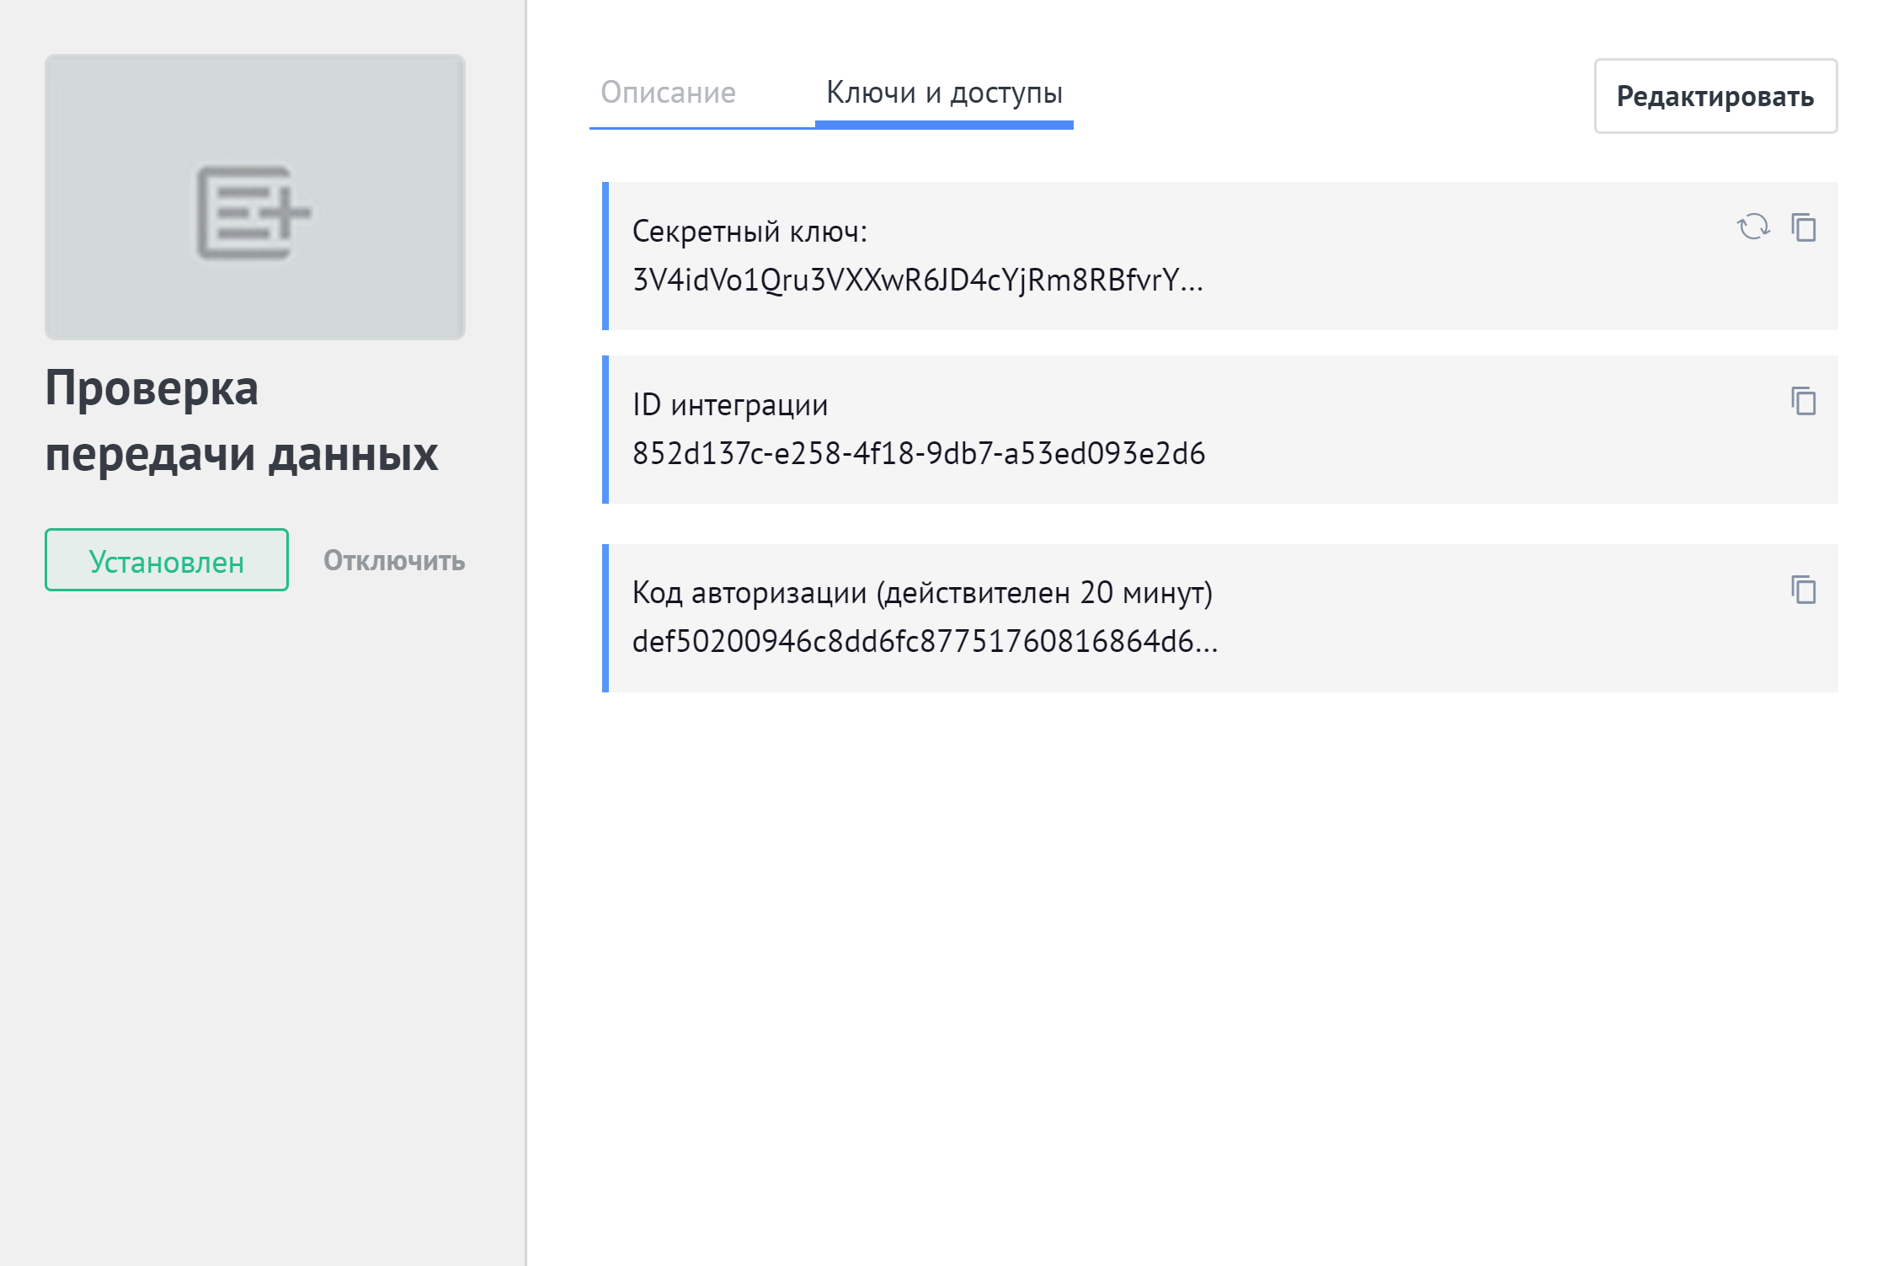Screen dimensions: 1888x1266
Task: Regenerate the secret key with refresh icon
Action: [x=1753, y=227]
